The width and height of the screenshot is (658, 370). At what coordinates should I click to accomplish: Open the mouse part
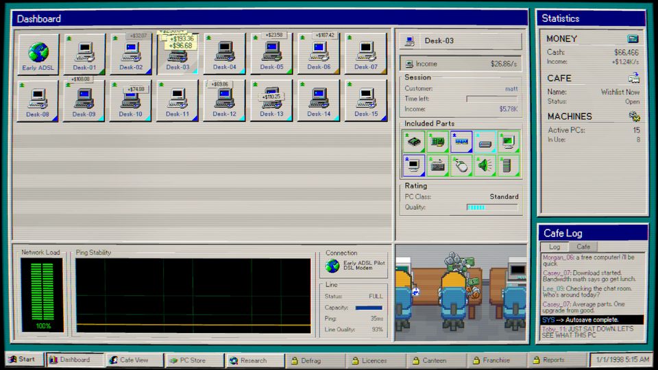(x=461, y=165)
